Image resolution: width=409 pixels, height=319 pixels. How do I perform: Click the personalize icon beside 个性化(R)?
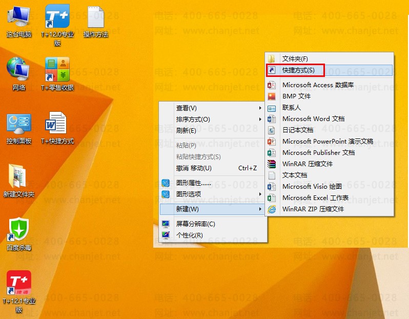[x=166, y=235]
